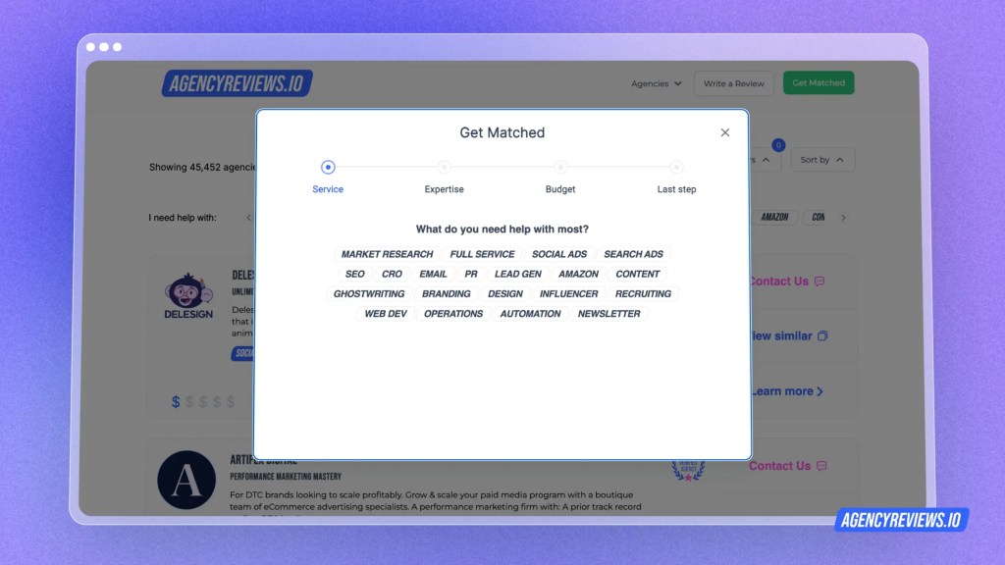Click the AgencyReviews.io logo in header
This screenshot has height=565, width=1005.
[x=237, y=83]
